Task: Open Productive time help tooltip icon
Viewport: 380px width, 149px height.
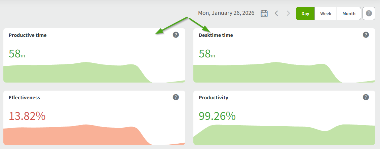Action: pos(176,35)
